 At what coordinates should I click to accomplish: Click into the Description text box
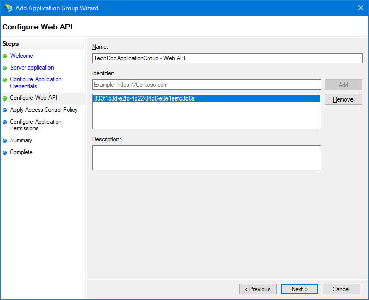206,158
